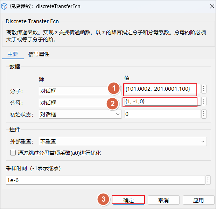Open the three-dot menu beside 分母 value

(204, 102)
